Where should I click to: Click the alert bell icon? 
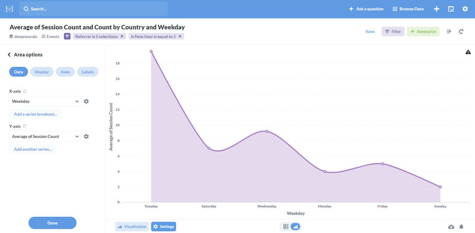click(461, 227)
